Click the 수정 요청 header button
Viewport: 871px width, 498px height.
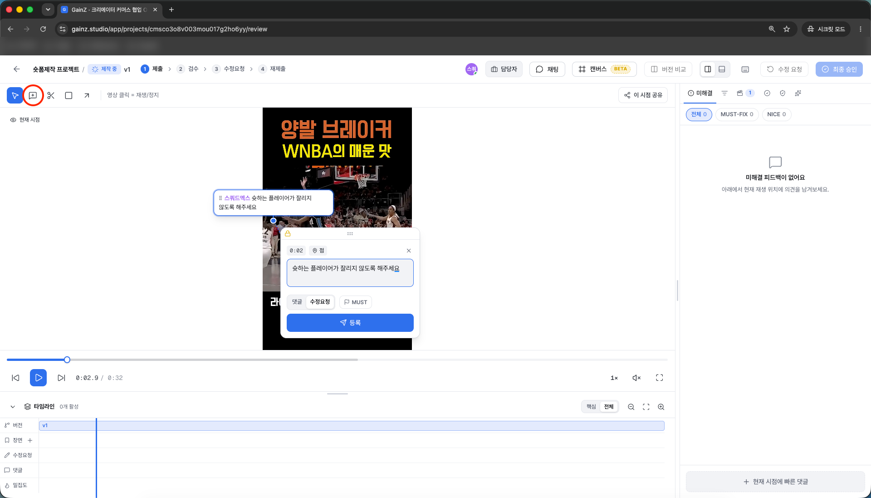point(784,69)
